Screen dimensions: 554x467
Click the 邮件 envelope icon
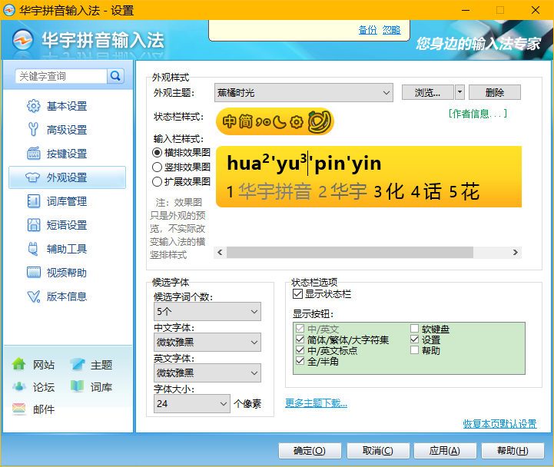[x=19, y=409]
